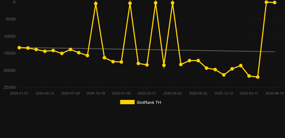Click the x-axis label 2024-01-01
This screenshot has width=285, height=138.
pyautogui.click(x=19, y=93)
